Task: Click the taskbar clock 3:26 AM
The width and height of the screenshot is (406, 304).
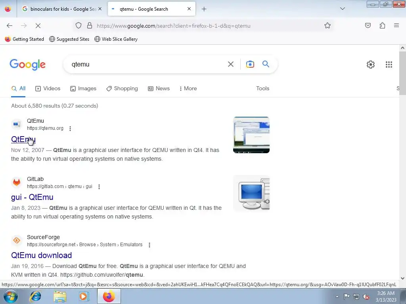Action: click(x=386, y=296)
